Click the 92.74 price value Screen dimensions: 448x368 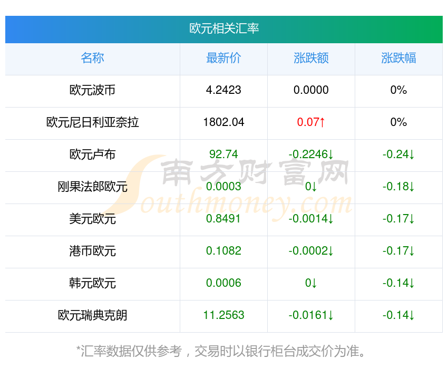223,154
